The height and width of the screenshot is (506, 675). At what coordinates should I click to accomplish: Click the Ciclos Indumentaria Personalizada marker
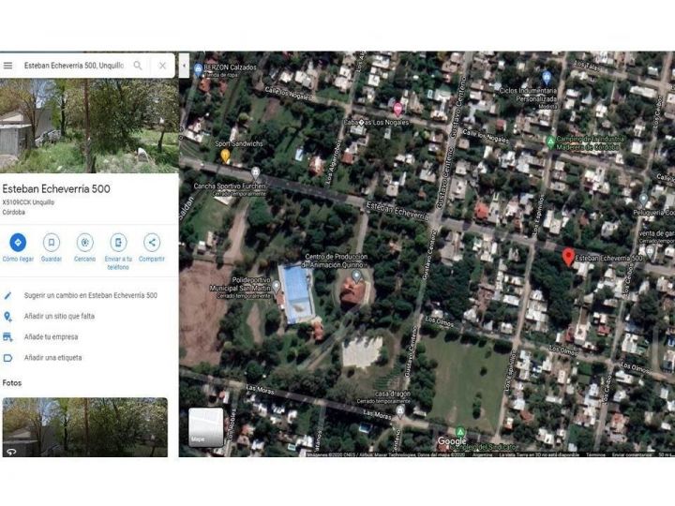pos(547,78)
